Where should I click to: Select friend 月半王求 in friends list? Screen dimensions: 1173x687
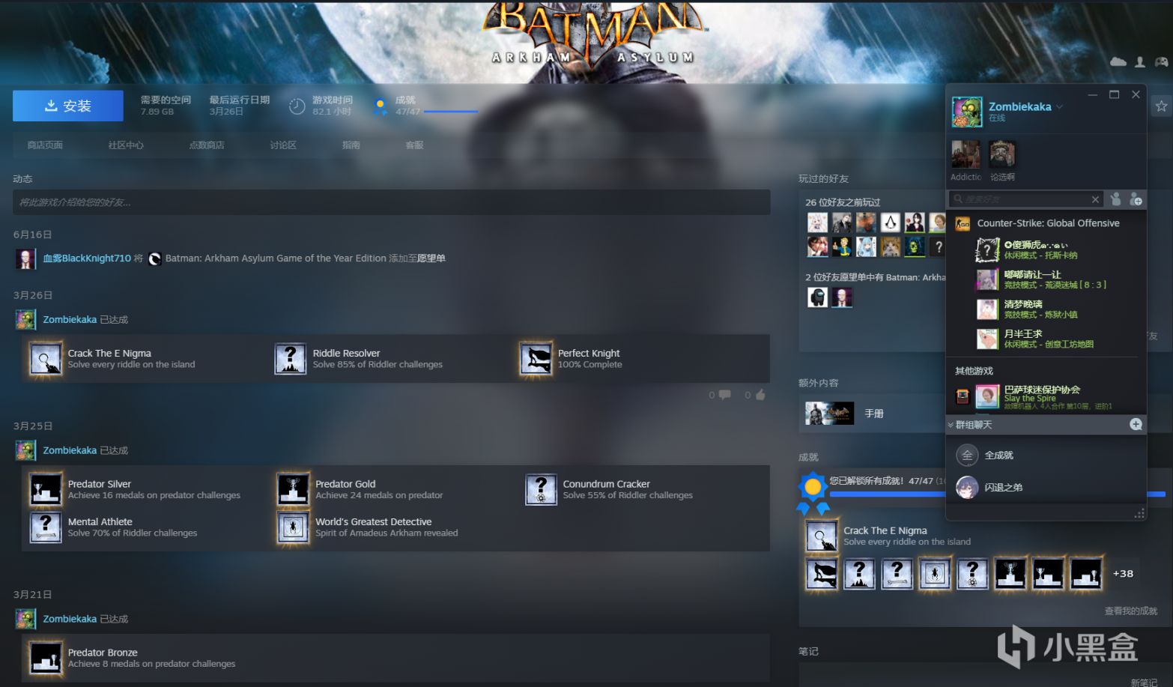(x=1046, y=339)
